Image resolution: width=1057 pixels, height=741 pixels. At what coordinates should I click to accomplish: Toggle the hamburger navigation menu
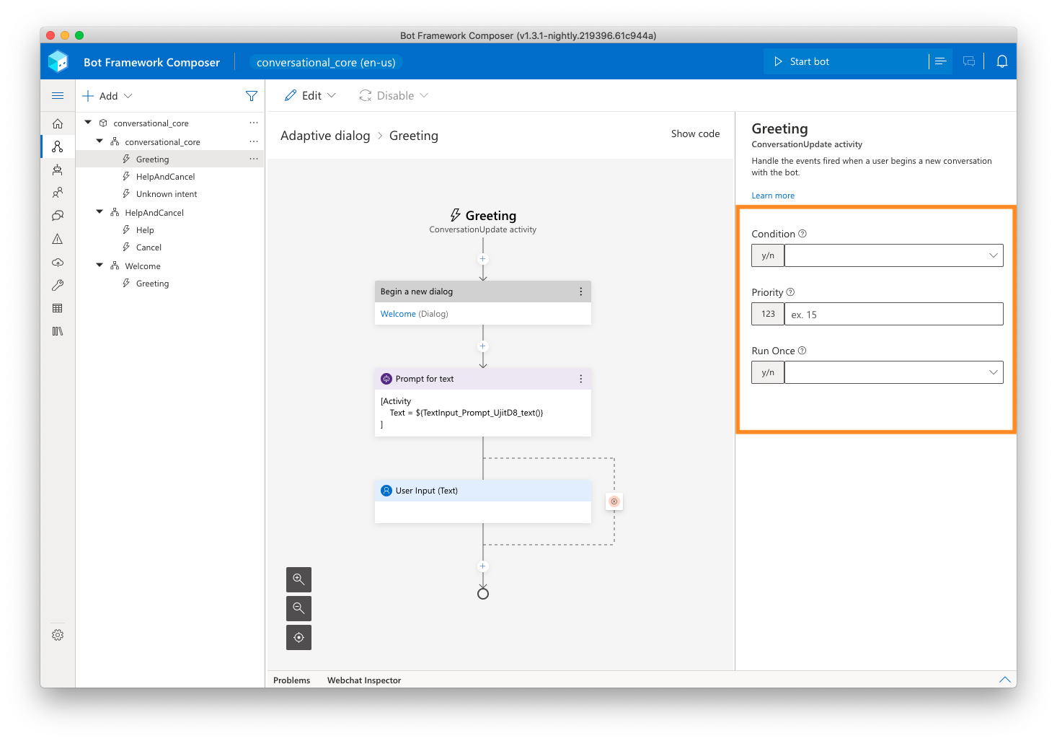pos(58,95)
